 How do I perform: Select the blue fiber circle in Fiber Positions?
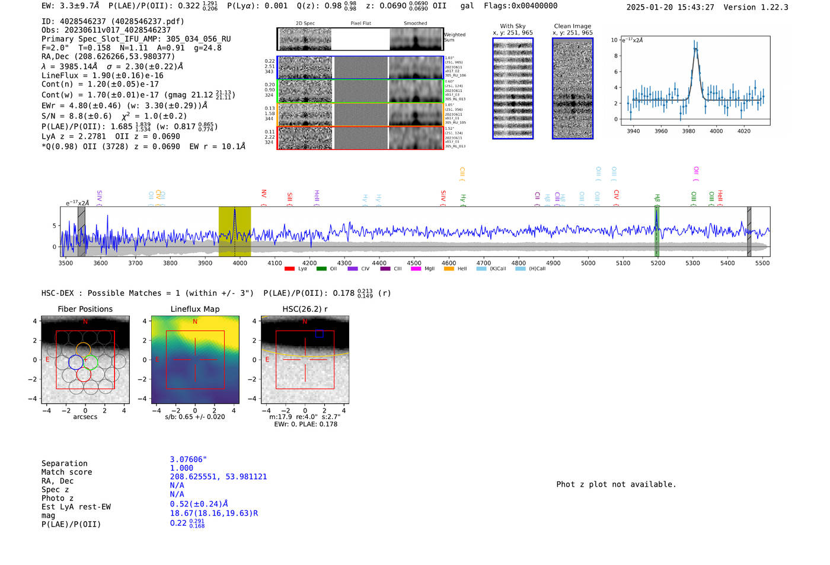click(x=76, y=362)
